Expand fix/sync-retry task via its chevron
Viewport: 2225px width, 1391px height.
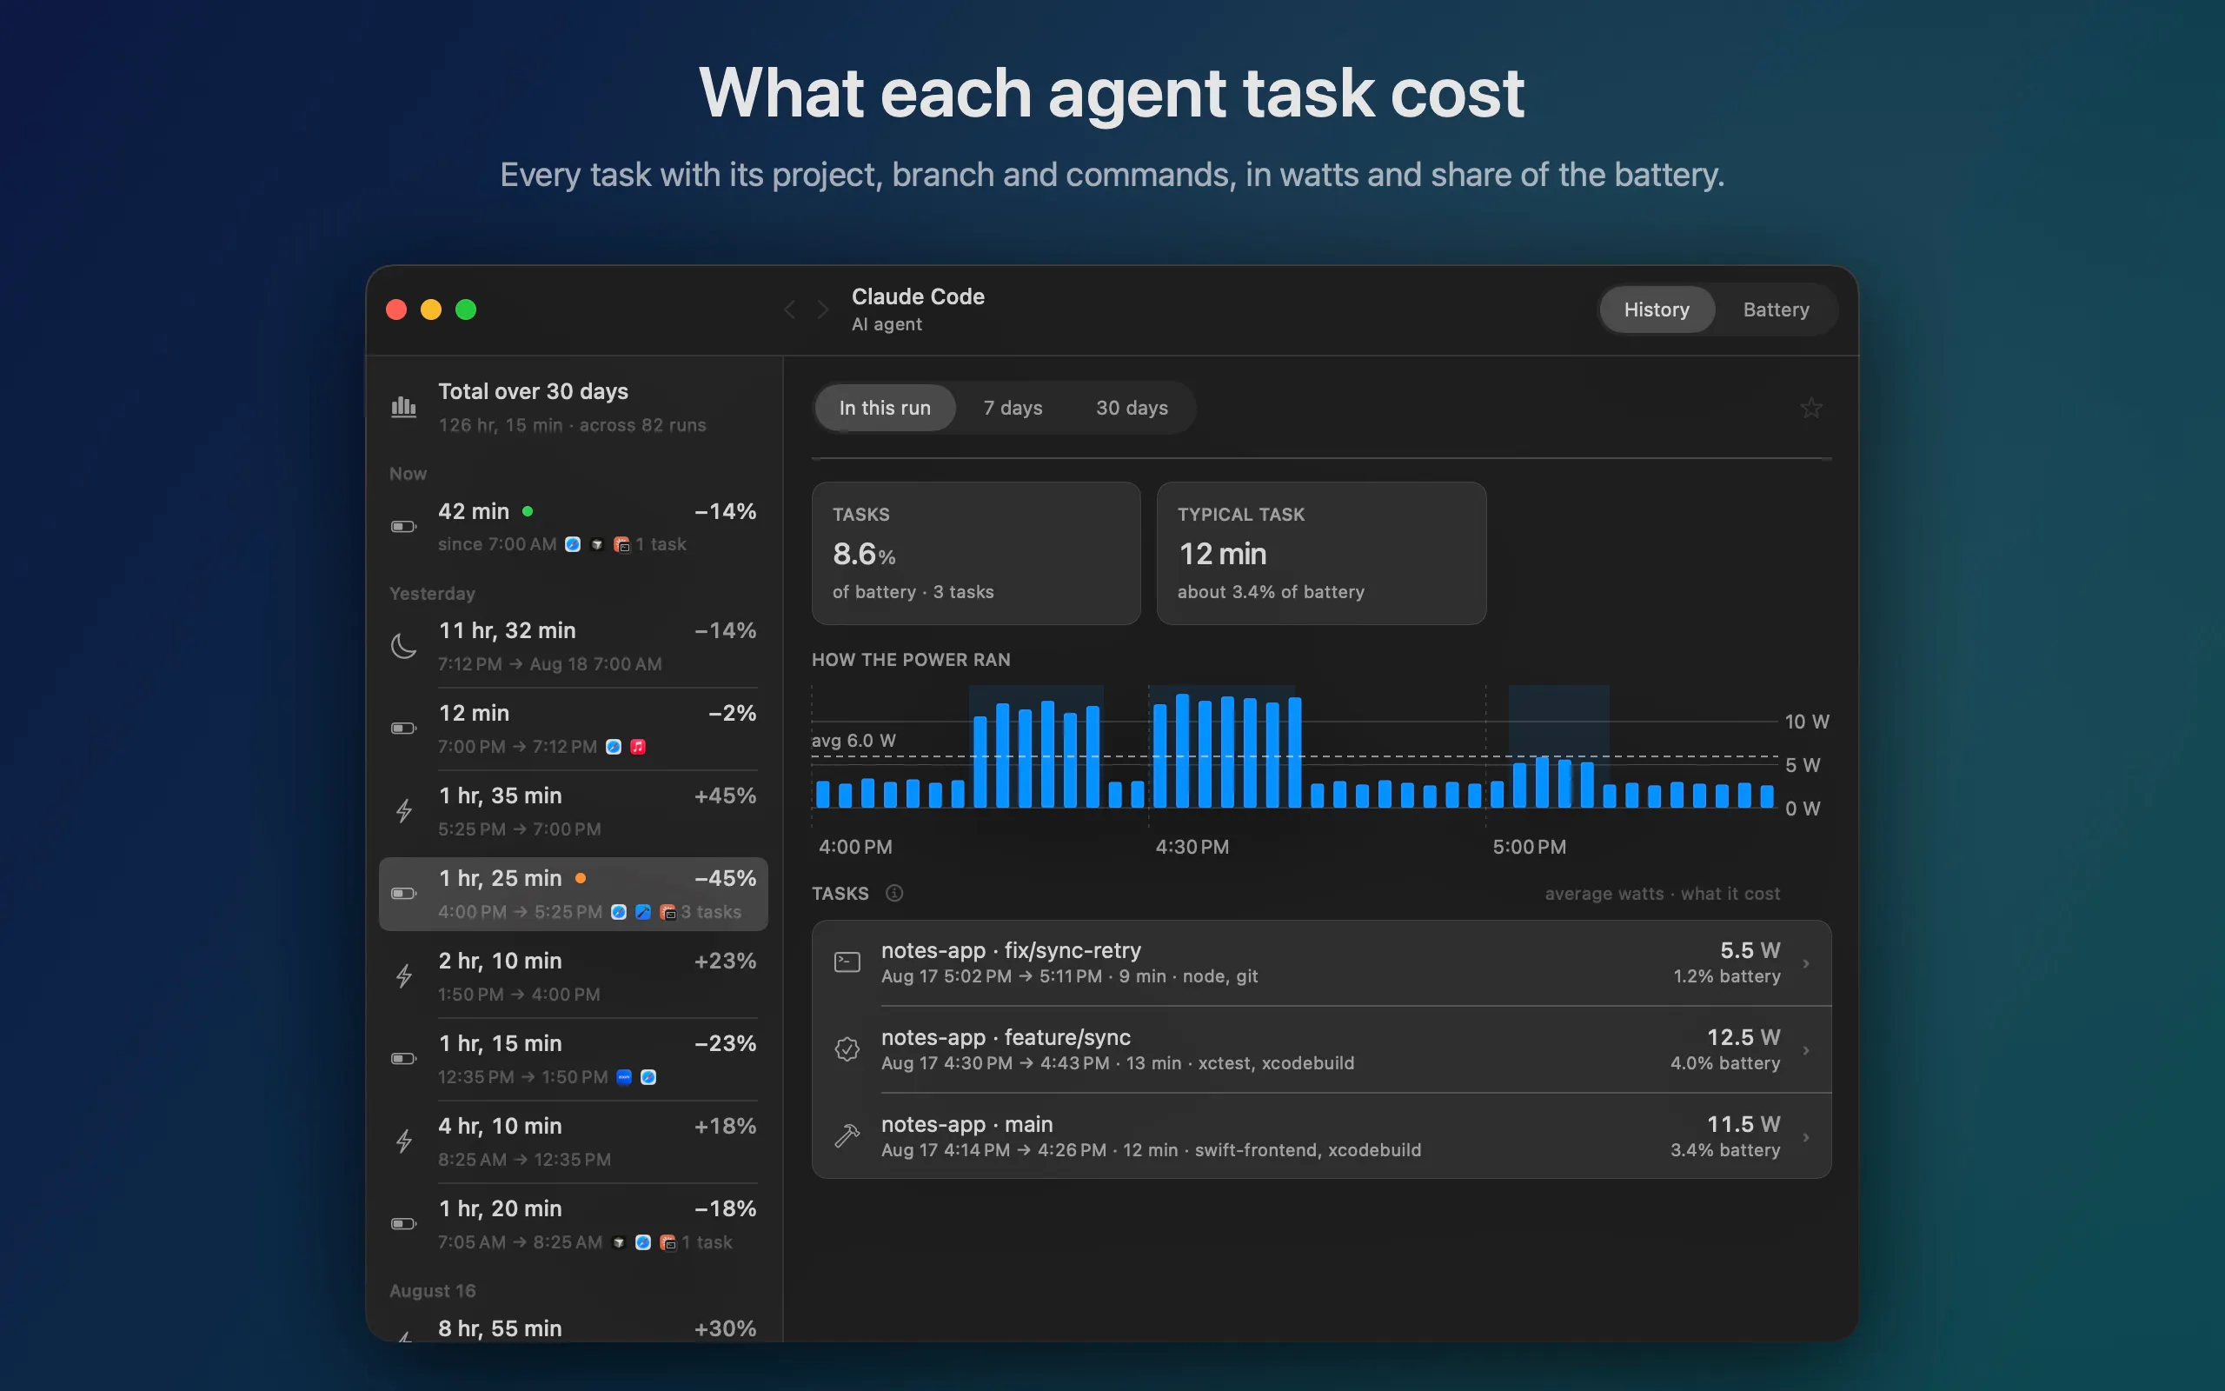pyautogui.click(x=1806, y=963)
